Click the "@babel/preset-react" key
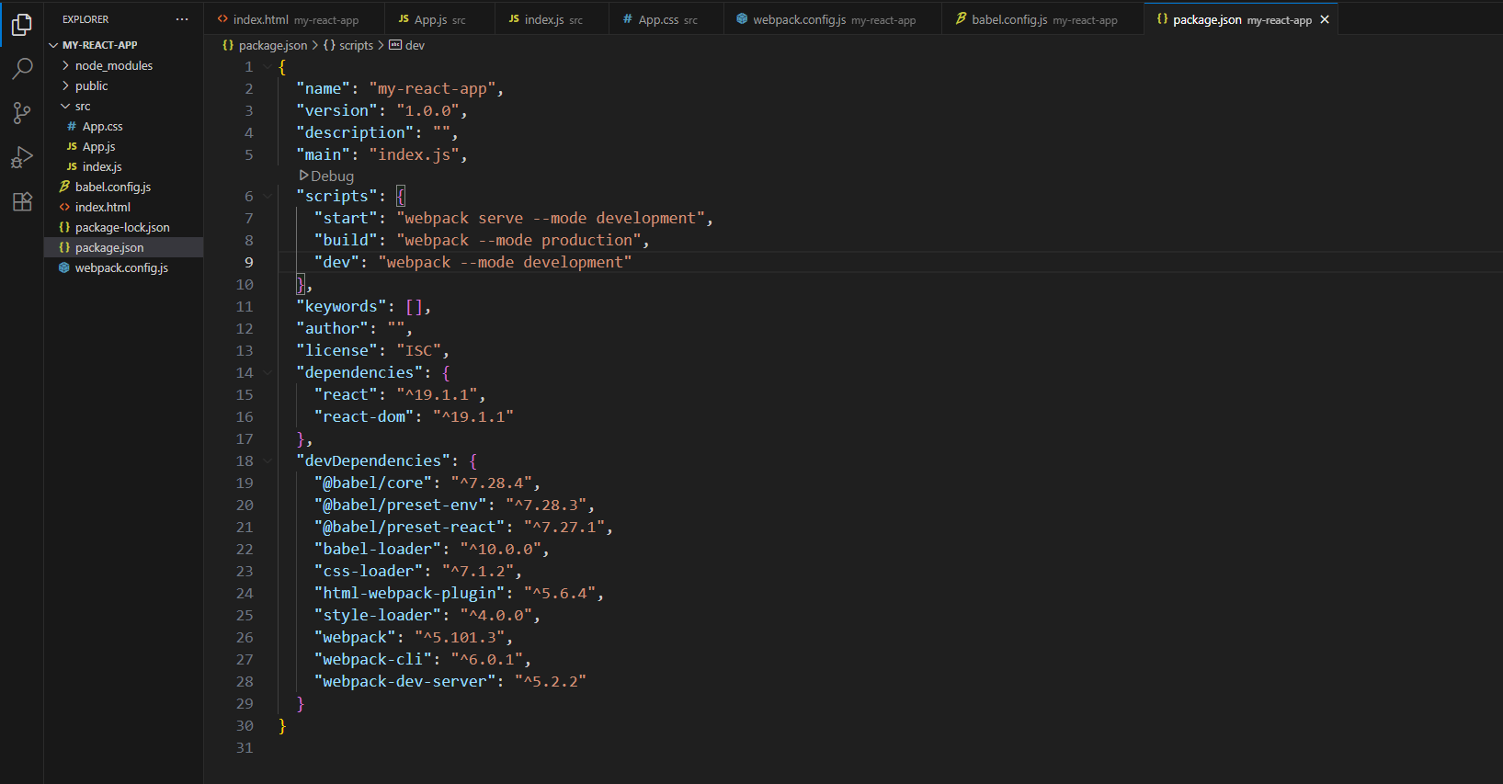 [410, 527]
